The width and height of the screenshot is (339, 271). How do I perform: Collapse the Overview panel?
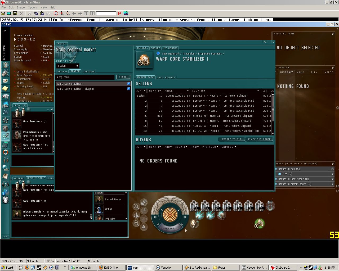333,67
